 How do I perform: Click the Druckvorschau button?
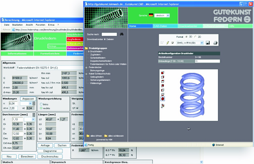tap(50, 156)
